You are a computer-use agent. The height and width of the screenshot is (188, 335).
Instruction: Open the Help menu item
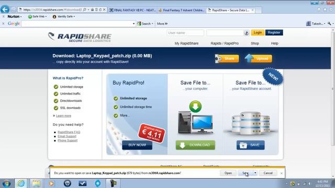pos(274,43)
